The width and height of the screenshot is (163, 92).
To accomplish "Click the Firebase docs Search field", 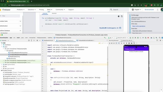I will coord(119,10).
